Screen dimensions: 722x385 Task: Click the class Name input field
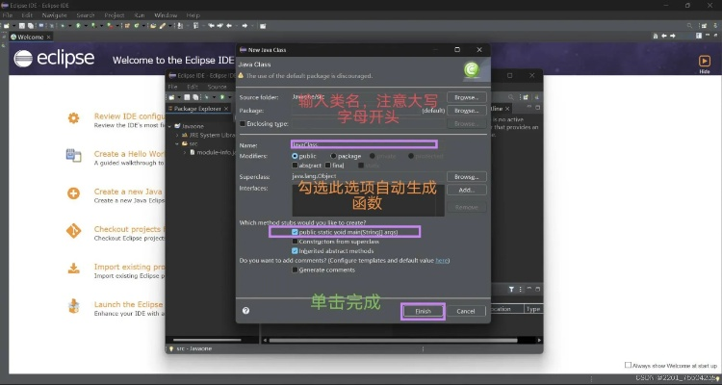[x=364, y=144]
